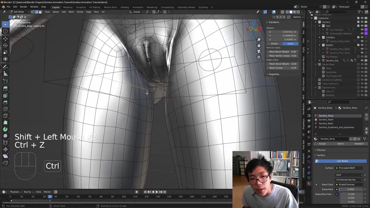370x208 pixels.
Task: Click the Assign material button
Action: (x=322, y=144)
